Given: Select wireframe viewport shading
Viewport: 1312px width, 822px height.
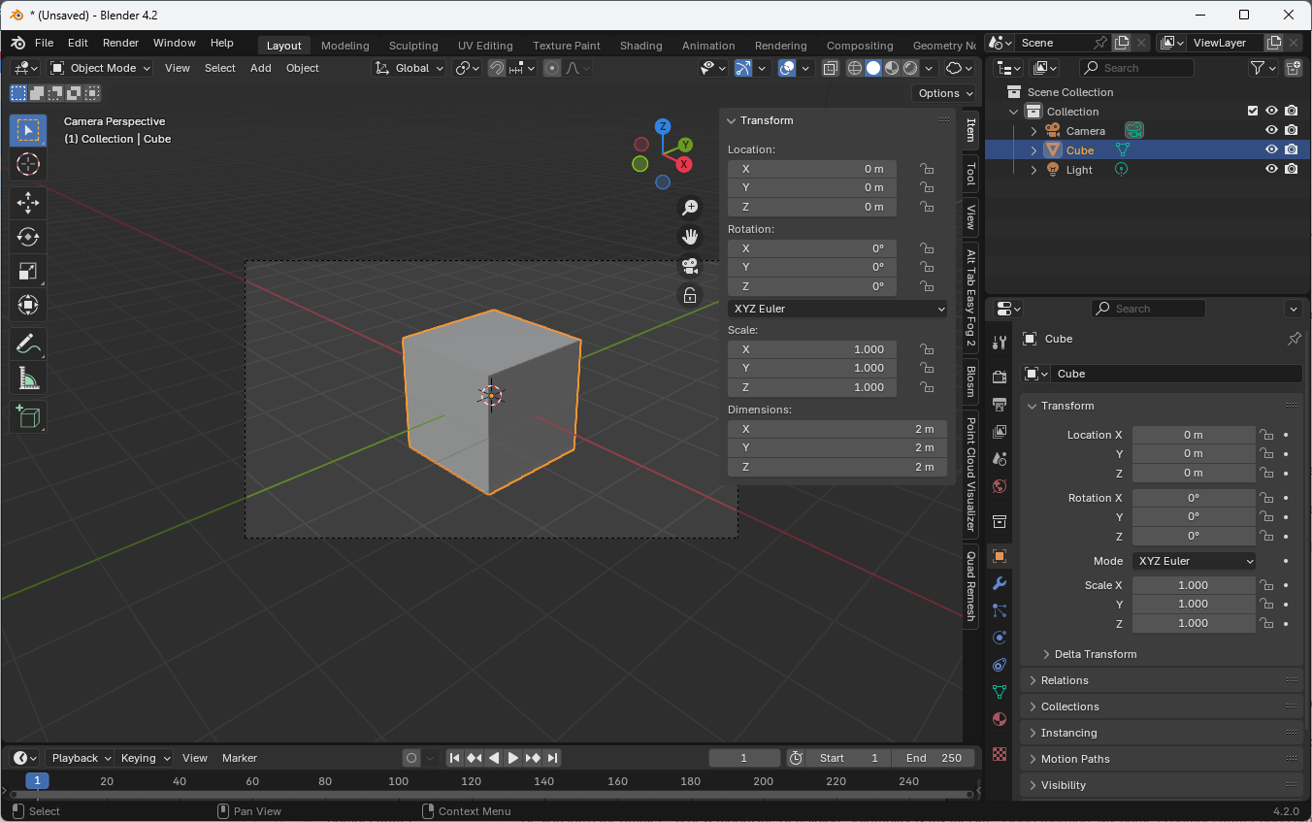Looking at the screenshot, I should point(855,68).
